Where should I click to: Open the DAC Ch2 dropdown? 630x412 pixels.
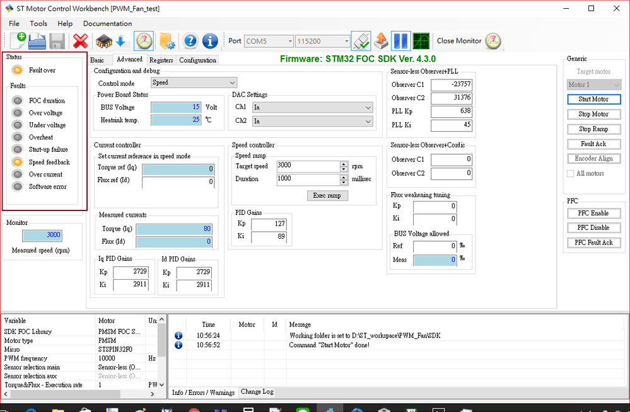tap(313, 122)
